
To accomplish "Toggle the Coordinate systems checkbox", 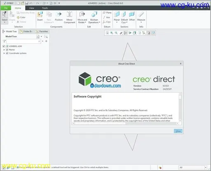I will pyautogui.click(x=7, y=53).
